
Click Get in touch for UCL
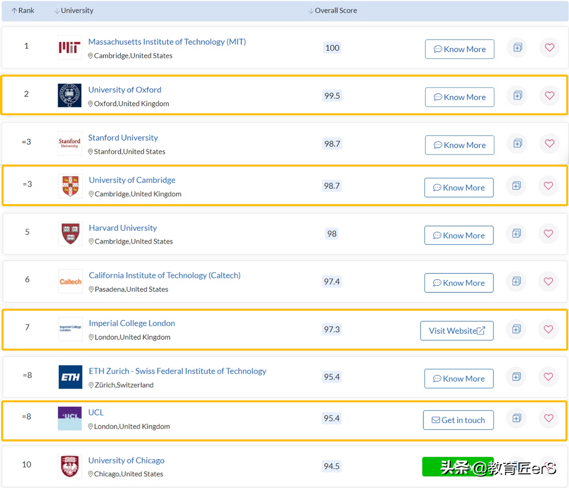458,420
